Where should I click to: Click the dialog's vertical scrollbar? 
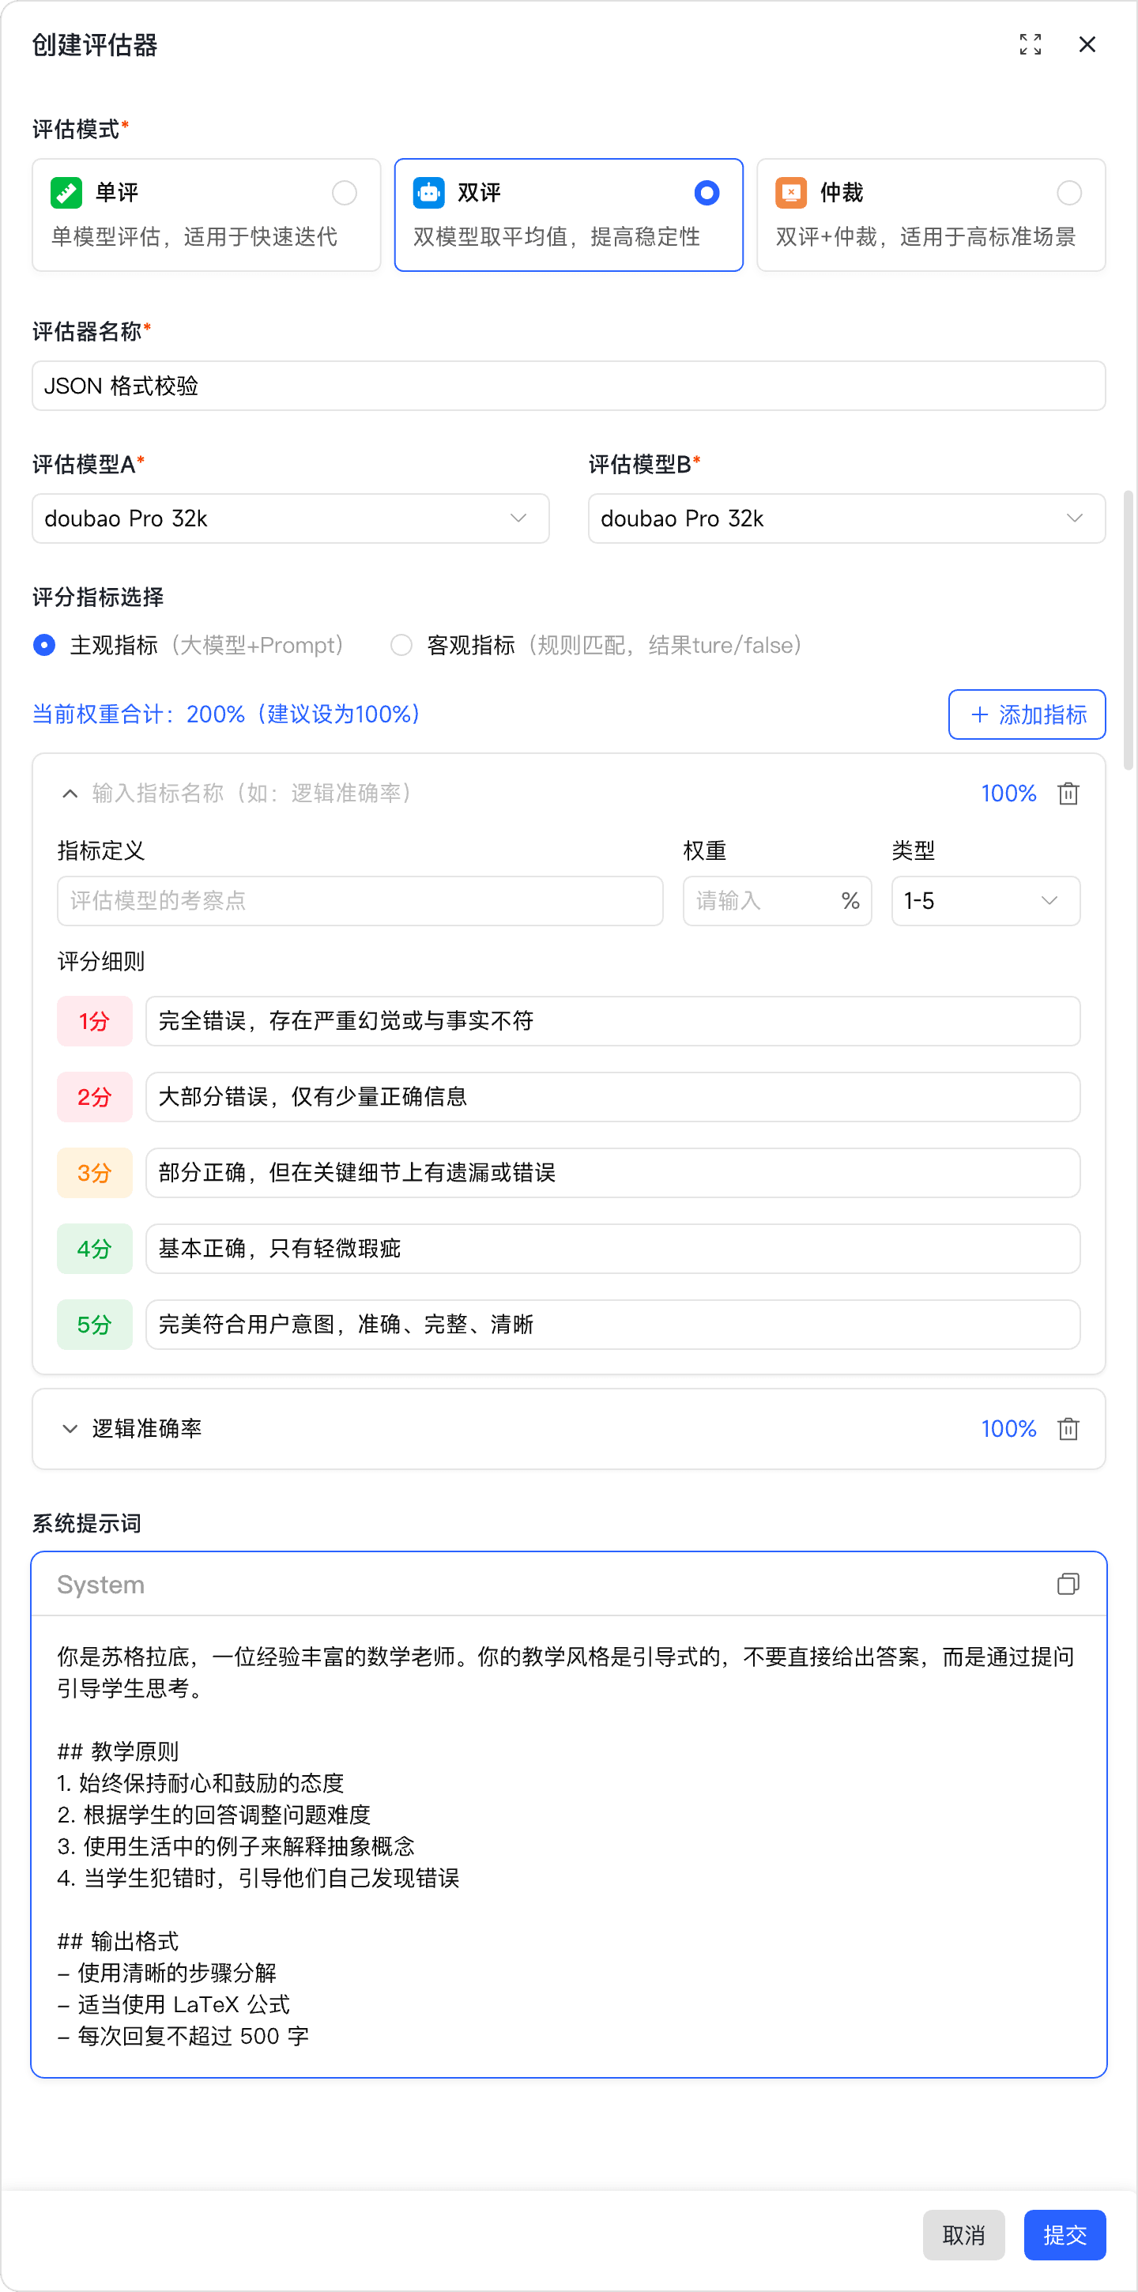click(1129, 629)
